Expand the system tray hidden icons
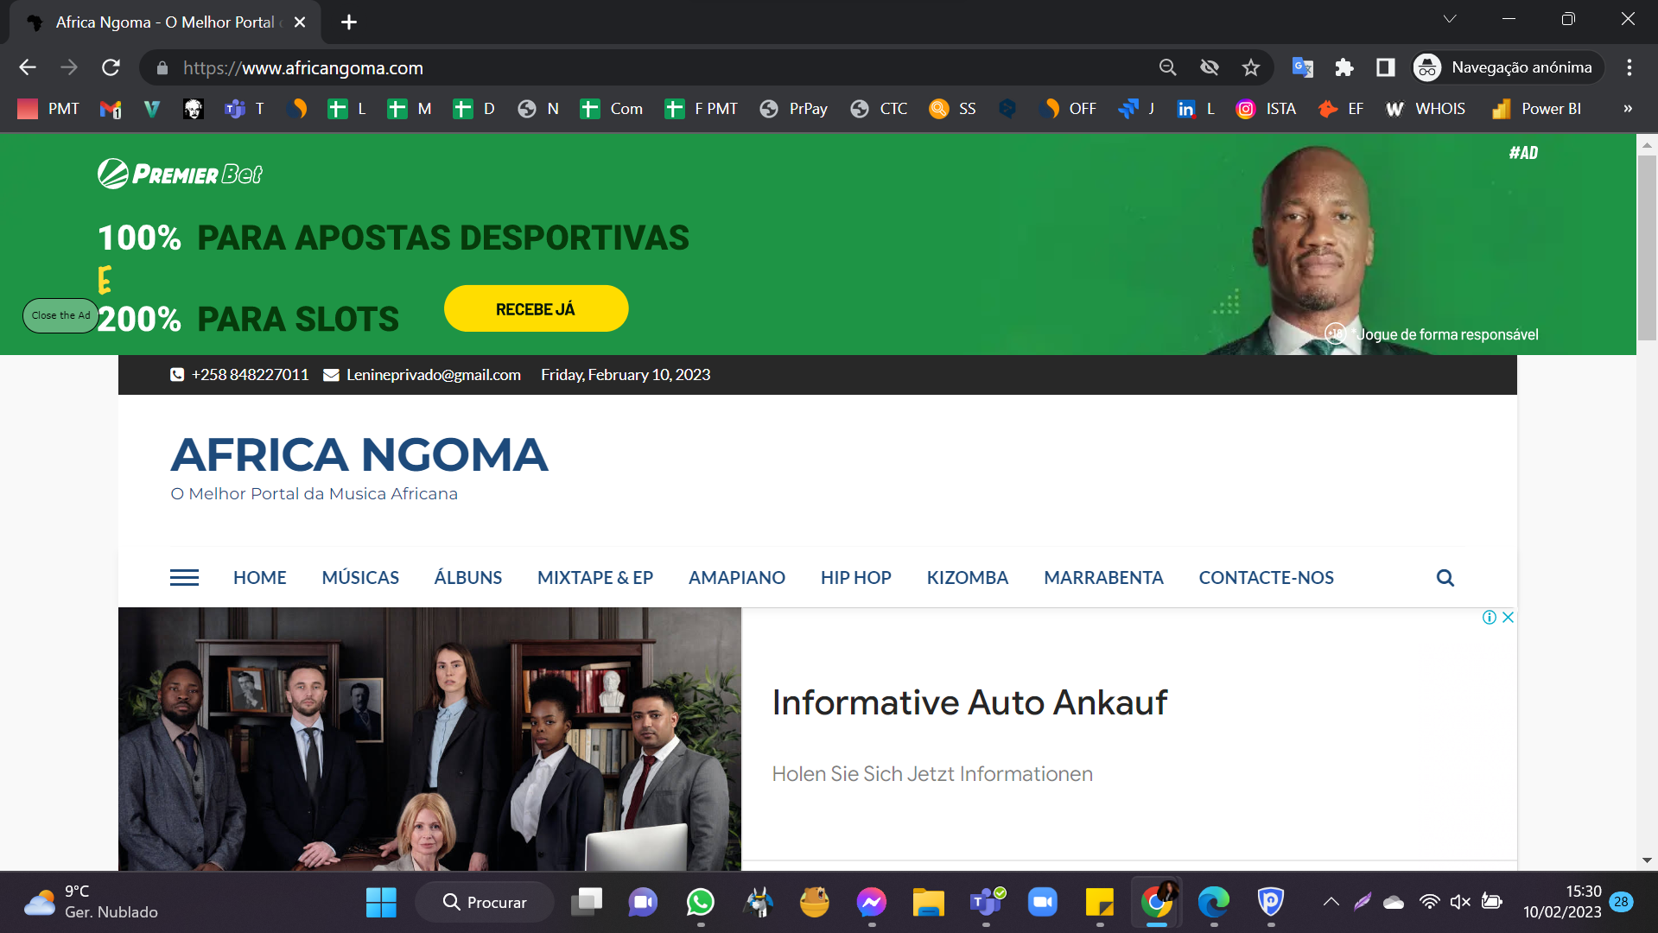 tap(1331, 902)
